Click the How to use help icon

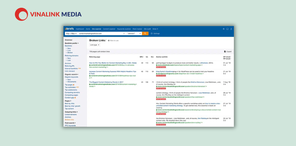[x=109, y=40]
